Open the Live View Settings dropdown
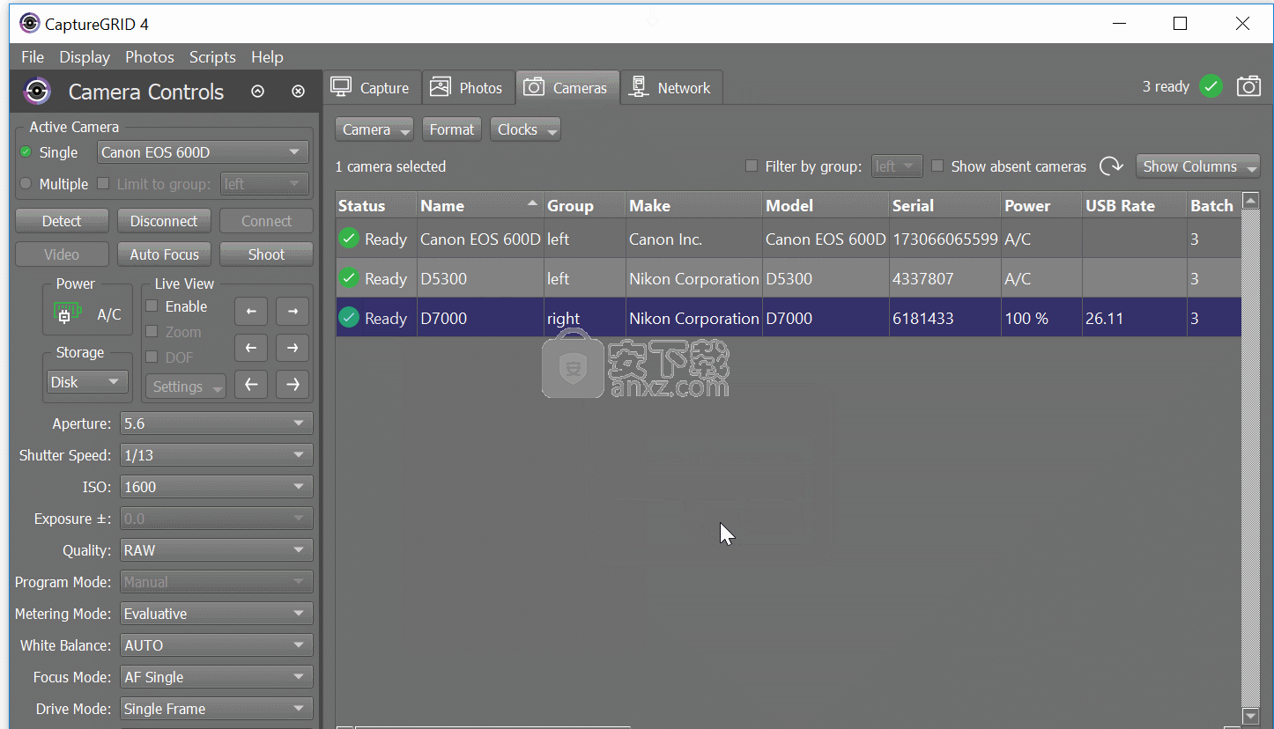The image size is (1274, 729). [x=186, y=387]
